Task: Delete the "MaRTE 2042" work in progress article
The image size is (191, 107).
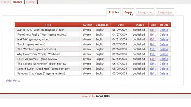Action: click(164, 30)
